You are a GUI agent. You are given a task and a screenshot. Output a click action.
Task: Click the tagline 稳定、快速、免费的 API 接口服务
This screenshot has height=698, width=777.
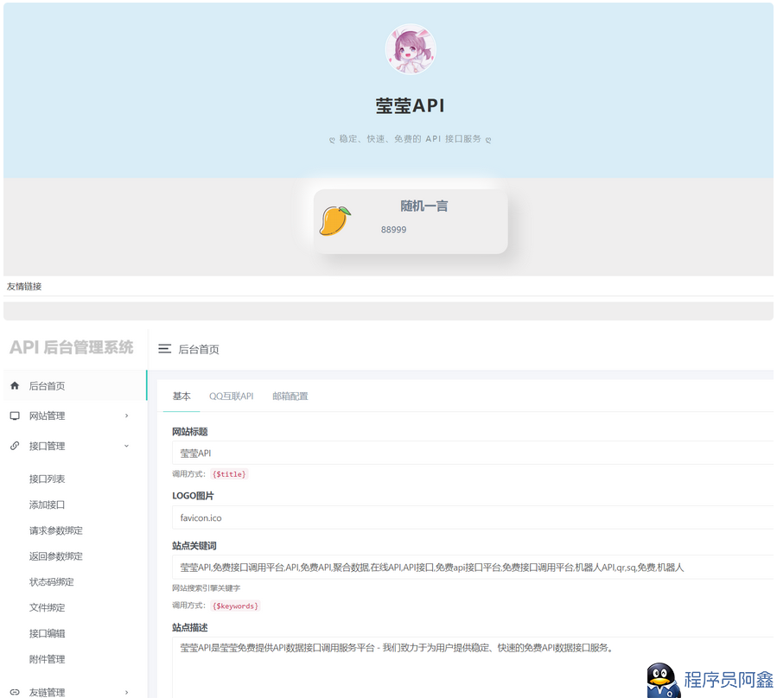point(410,139)
